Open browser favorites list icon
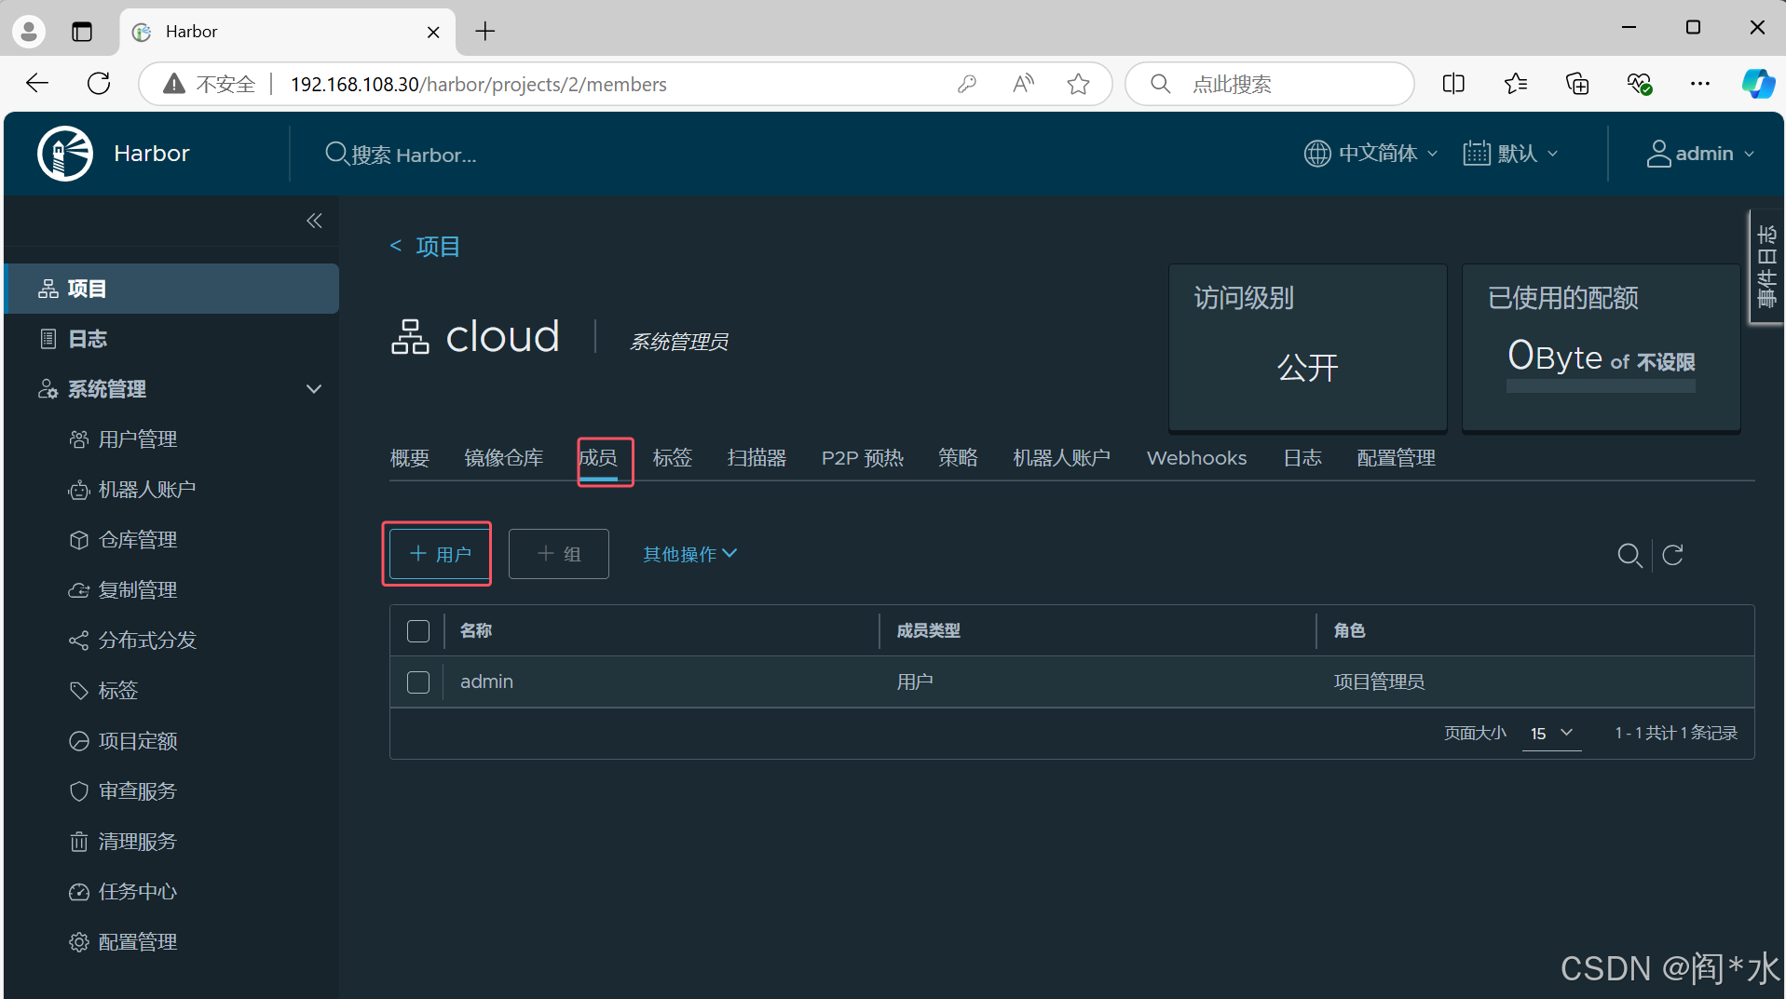 coord(1516,84)
